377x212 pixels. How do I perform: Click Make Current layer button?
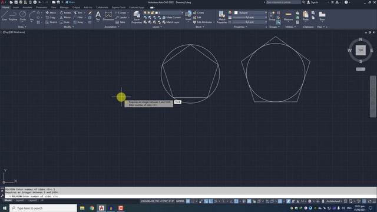pos(171,17)
